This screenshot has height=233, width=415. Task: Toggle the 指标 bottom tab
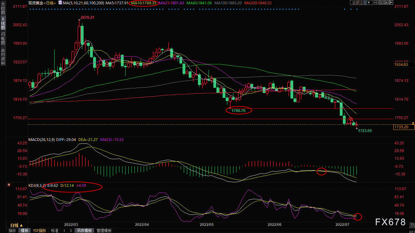click(x=12, y=231)
